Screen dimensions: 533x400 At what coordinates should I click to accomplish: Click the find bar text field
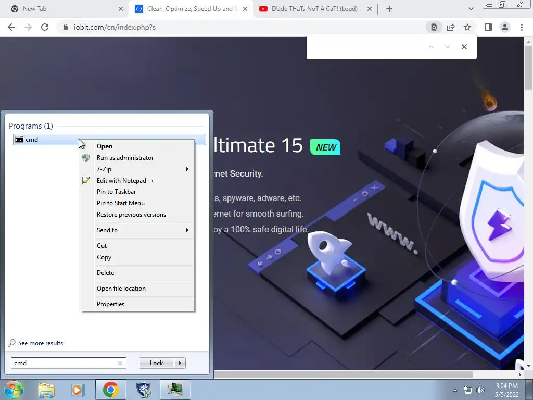(x=362, y=47)
